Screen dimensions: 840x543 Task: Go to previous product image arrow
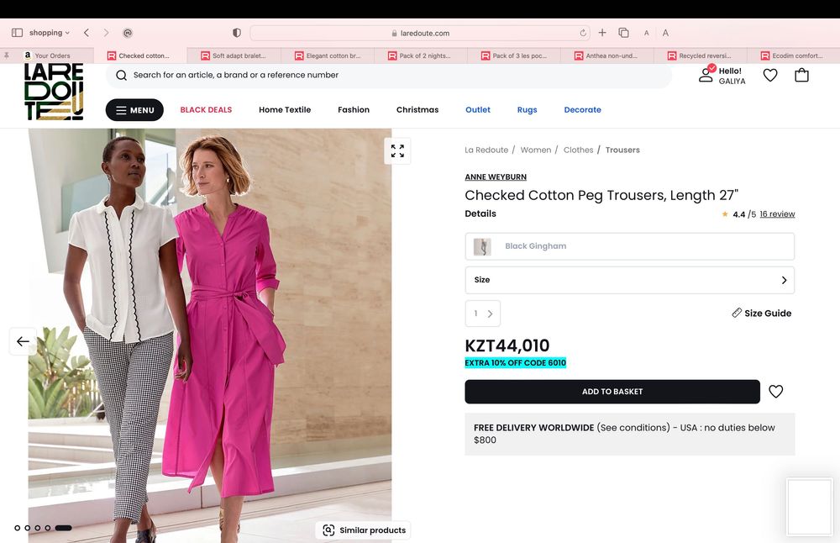23,341
